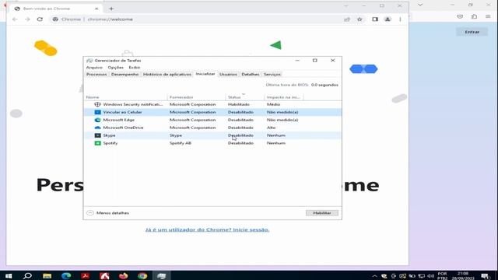Open Adobe Acrobat from taskbar

pos(85,275)
